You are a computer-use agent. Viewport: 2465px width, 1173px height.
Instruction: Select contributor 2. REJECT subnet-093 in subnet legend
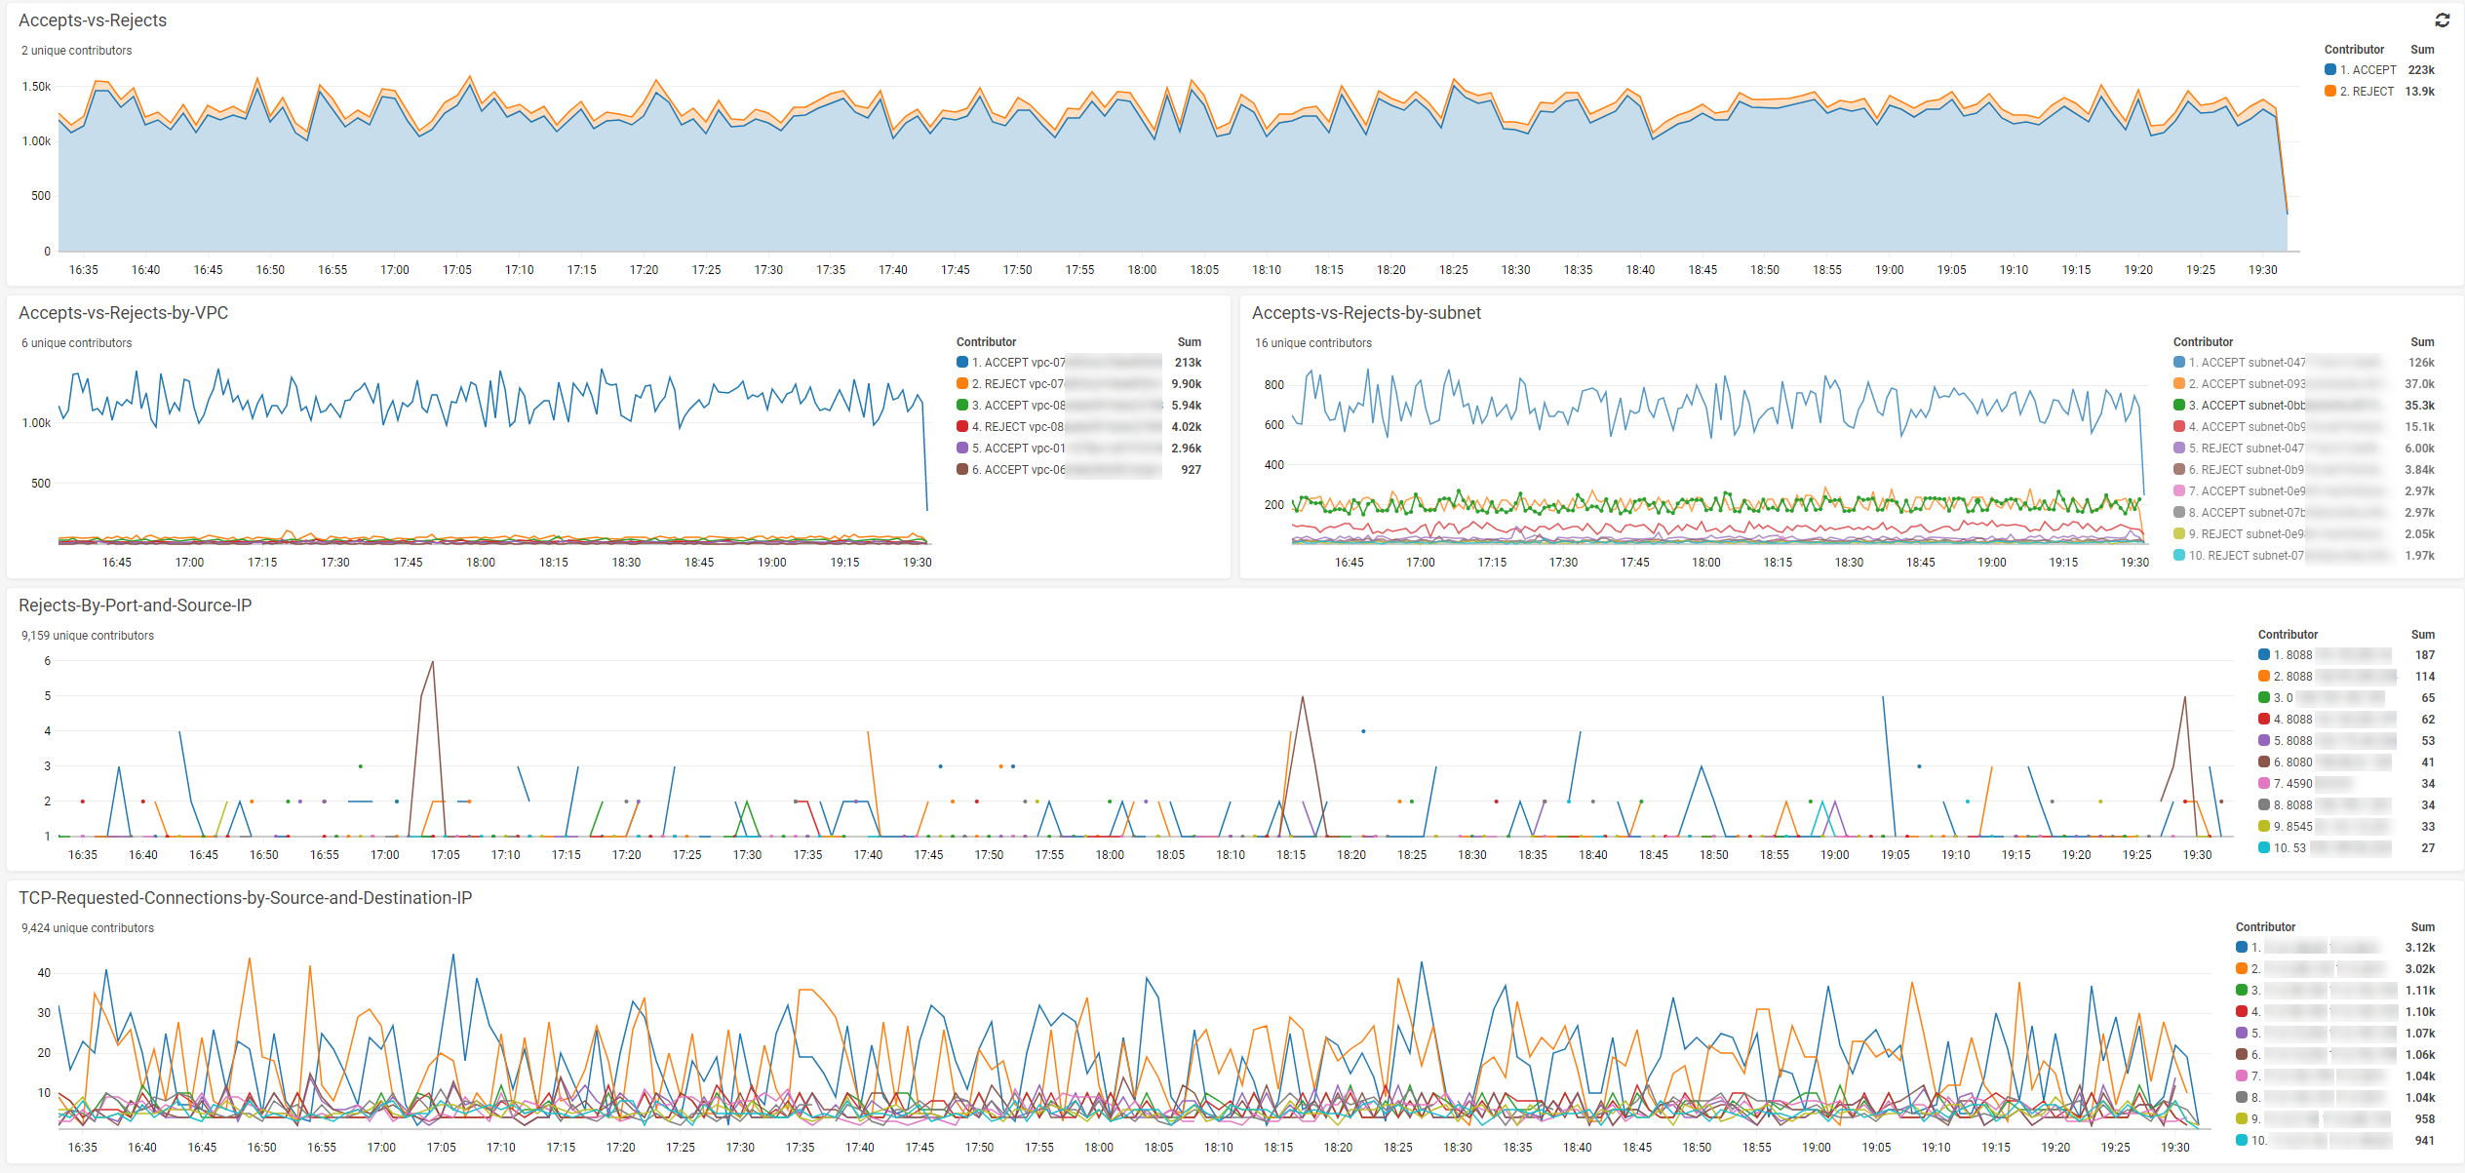tap(2243, 383)
